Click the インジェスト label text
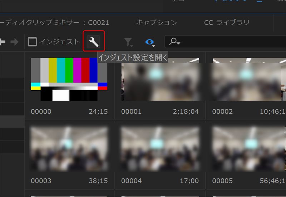This screenshot has width=286, height=197. 59,42
